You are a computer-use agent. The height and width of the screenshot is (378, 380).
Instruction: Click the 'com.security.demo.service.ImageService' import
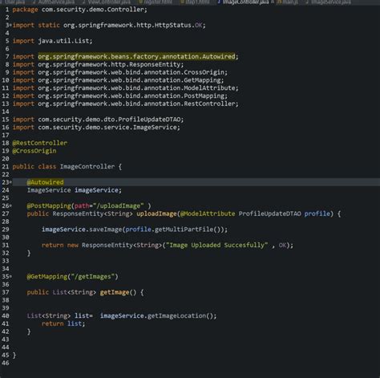pos(107,128)
